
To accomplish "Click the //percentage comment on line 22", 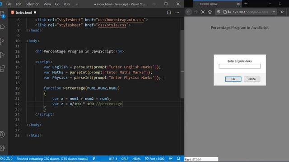I will point(109,104).
